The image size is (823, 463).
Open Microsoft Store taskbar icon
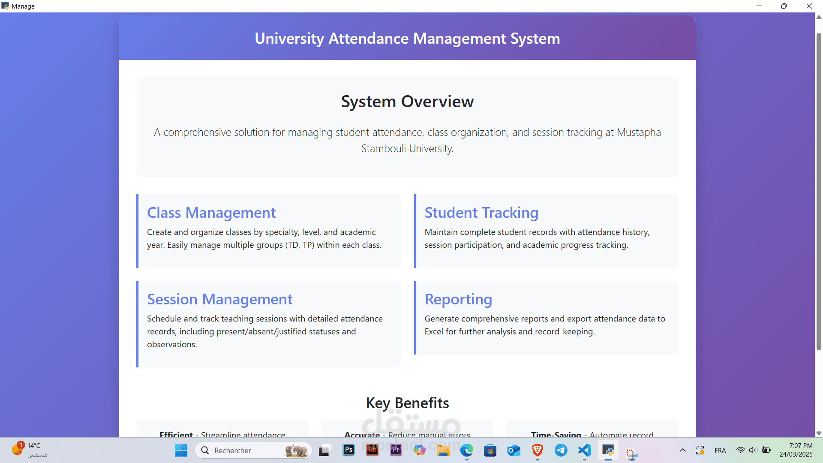point(490,450)
